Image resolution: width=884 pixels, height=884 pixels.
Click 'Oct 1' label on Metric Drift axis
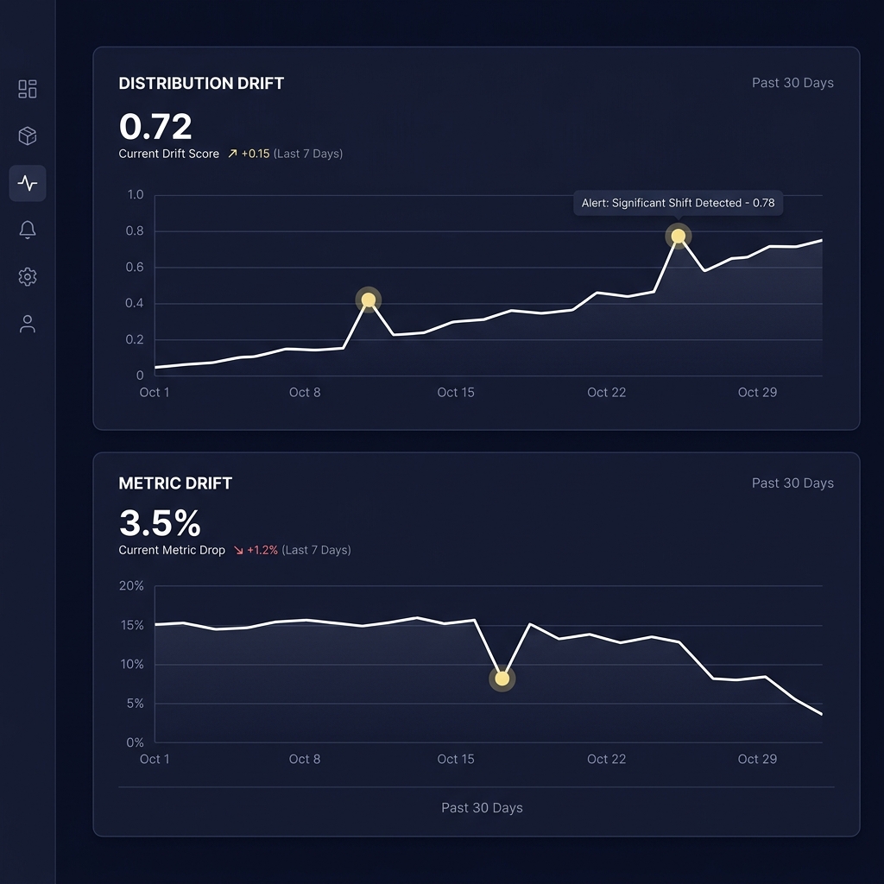tap(155, 760)
